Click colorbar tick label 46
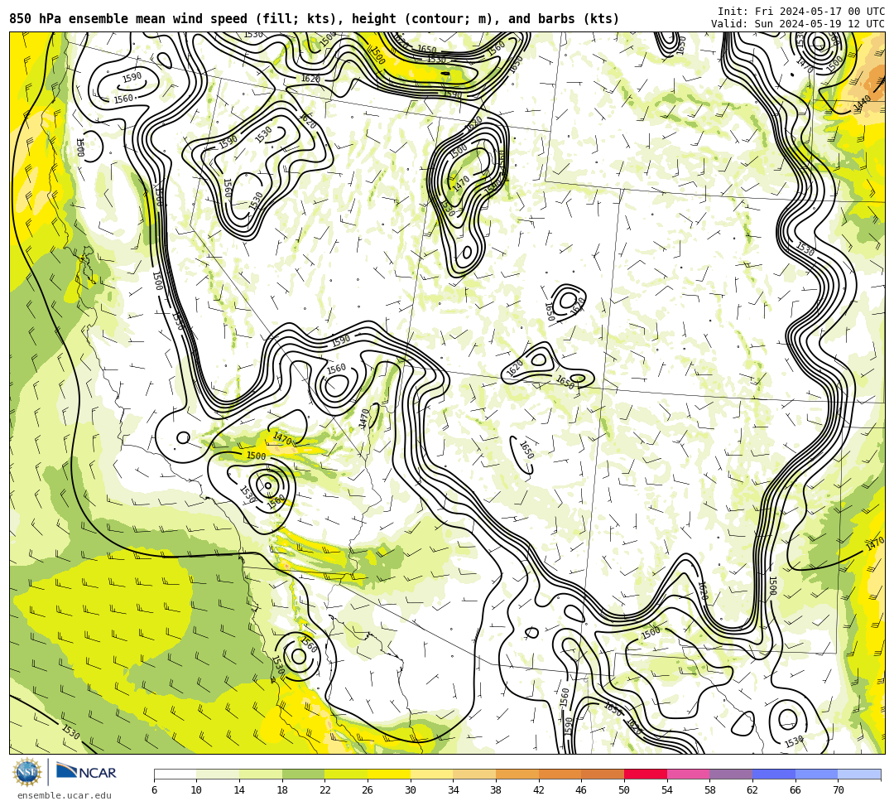Image resolution: width=894 pixels, height=806 pixels. pos(582,790)
